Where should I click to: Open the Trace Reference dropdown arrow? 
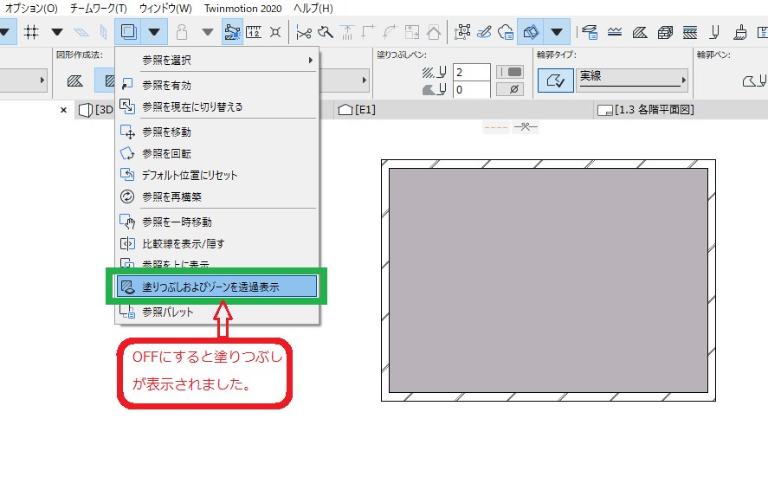point(154,32)
